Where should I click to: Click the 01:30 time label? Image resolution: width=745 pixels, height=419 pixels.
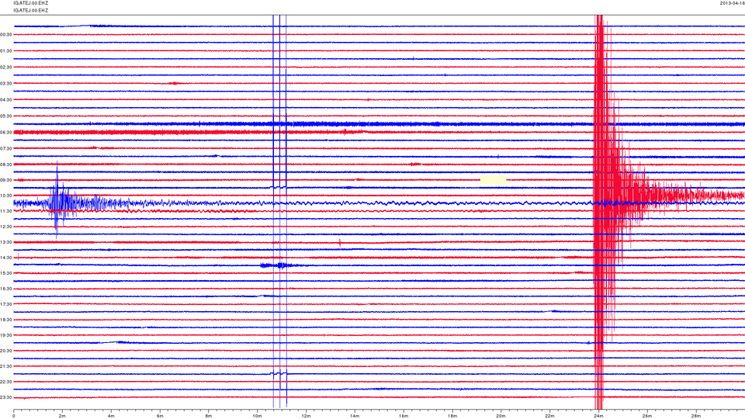point(6,51)
